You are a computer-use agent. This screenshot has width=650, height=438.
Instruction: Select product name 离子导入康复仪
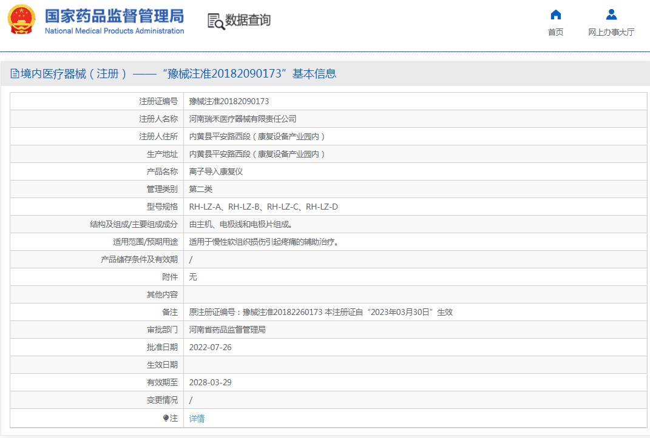coord(216,171)
